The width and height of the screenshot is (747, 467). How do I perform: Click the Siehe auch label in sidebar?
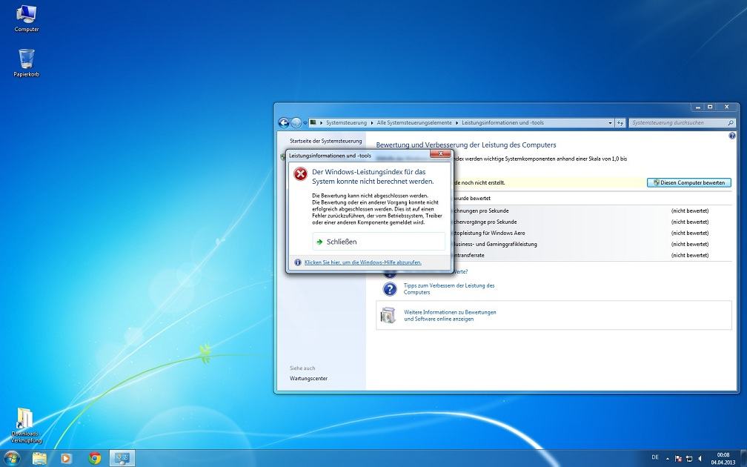pyautogui.click(x=302, y=368)
